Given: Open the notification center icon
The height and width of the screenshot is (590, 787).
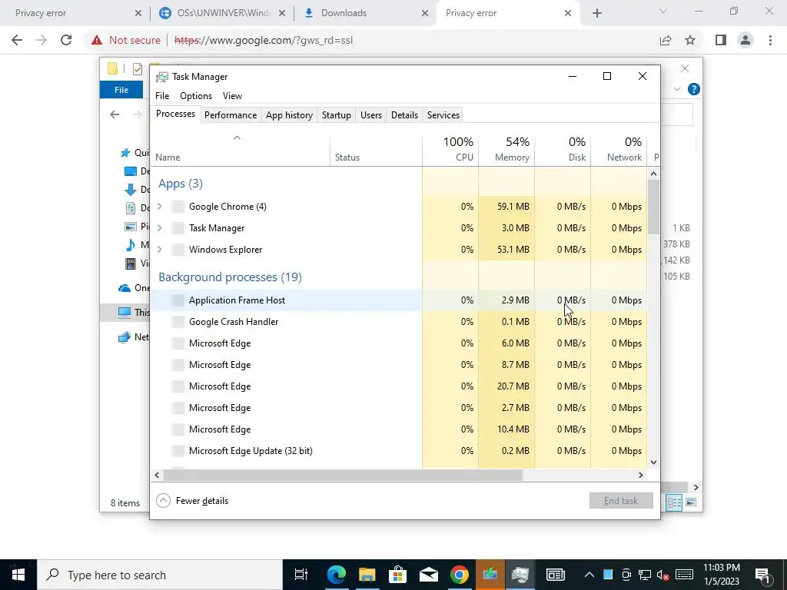Looking at the screenshot, I should tap(762, 575).
